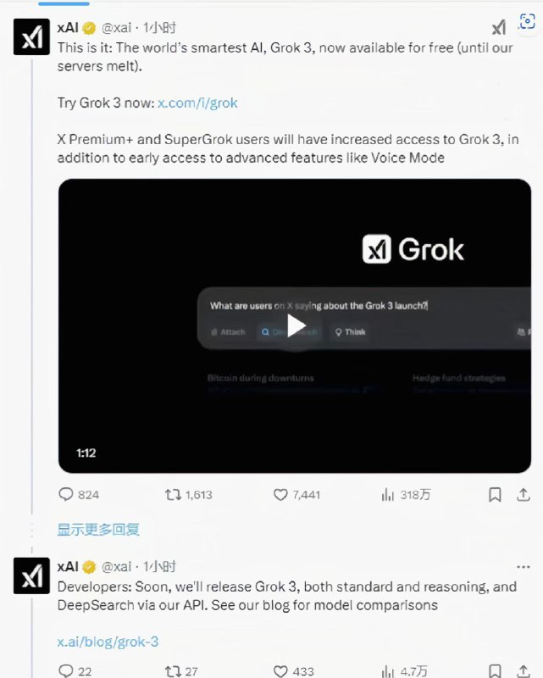Screen dimensions: 543x678
Task: Bookmark the first xAI tweet
Action: coord(496,495)
